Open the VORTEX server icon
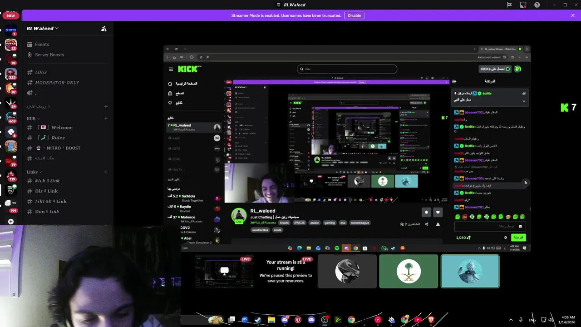 pyautogui.click(x=11, y=30)
